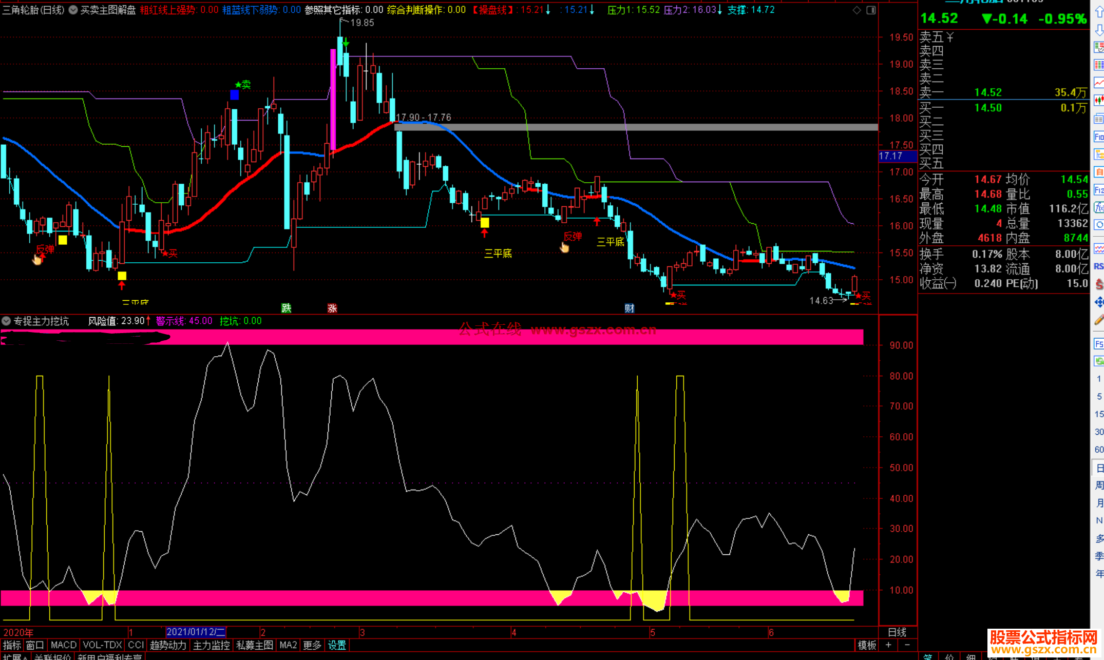
Task: Open the red trend line chart icon
Action: point(1099,83)
